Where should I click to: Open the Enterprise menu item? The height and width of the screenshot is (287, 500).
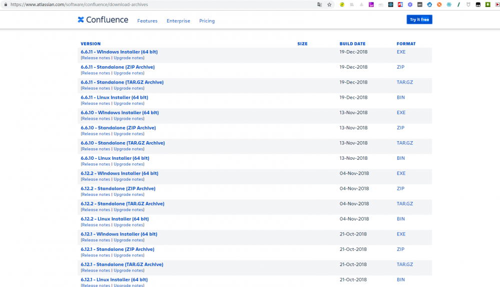coord(178,21)
